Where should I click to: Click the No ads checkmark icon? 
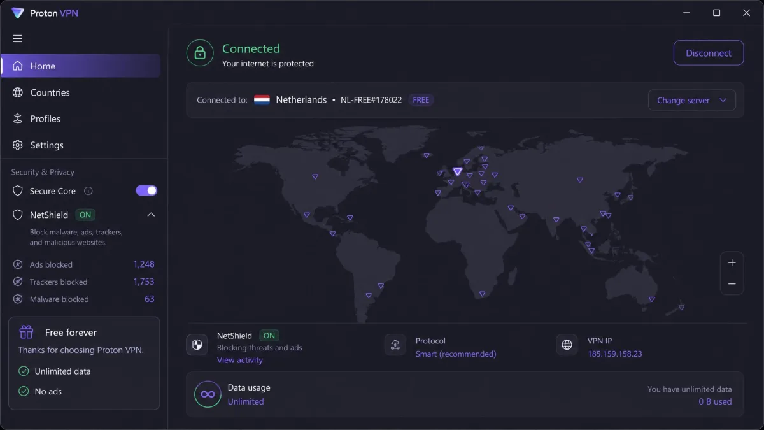tap(24, 391)
